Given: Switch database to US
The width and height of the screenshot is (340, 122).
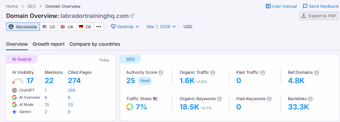Looking at the screenshot, I should click(49, 27).
